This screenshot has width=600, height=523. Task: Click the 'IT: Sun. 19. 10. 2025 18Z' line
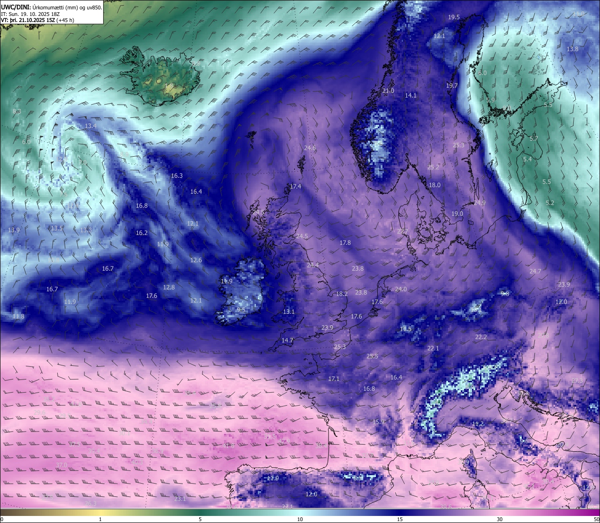click(30, 14)
